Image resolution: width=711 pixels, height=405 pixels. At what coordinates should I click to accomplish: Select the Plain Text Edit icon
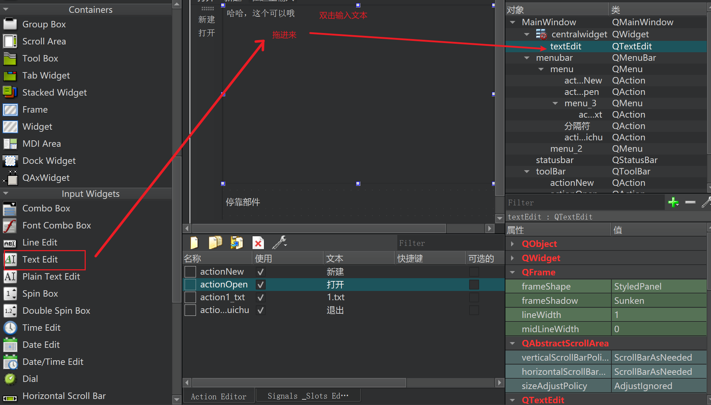click(10, 276)
